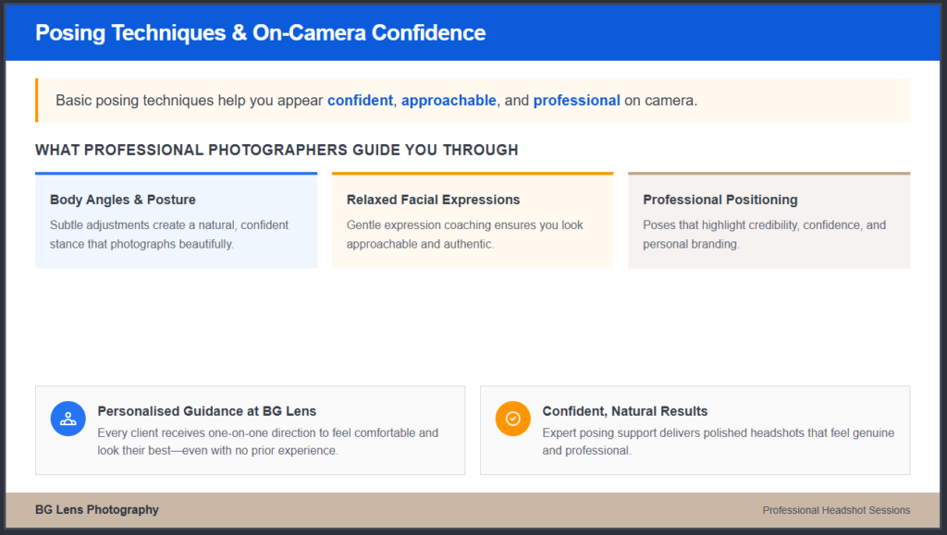
Task: Click the 'Confident, Natural Results' heading
Action: [625, 411]
